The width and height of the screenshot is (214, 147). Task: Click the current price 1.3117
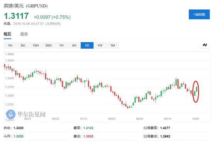[x=16, y=16]
